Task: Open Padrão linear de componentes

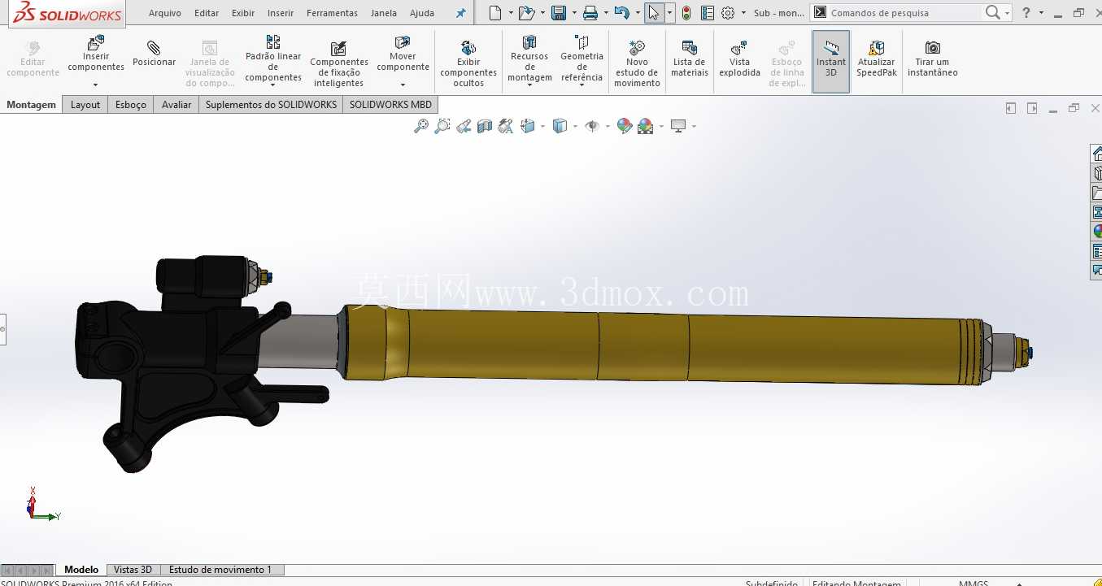Action: [273, 59]
